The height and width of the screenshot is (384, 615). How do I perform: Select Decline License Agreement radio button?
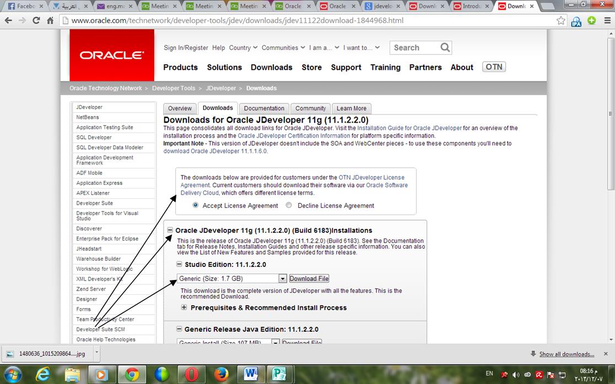(289, 205)
